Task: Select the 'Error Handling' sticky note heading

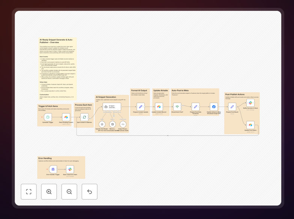Action: [x=45, y=158]
